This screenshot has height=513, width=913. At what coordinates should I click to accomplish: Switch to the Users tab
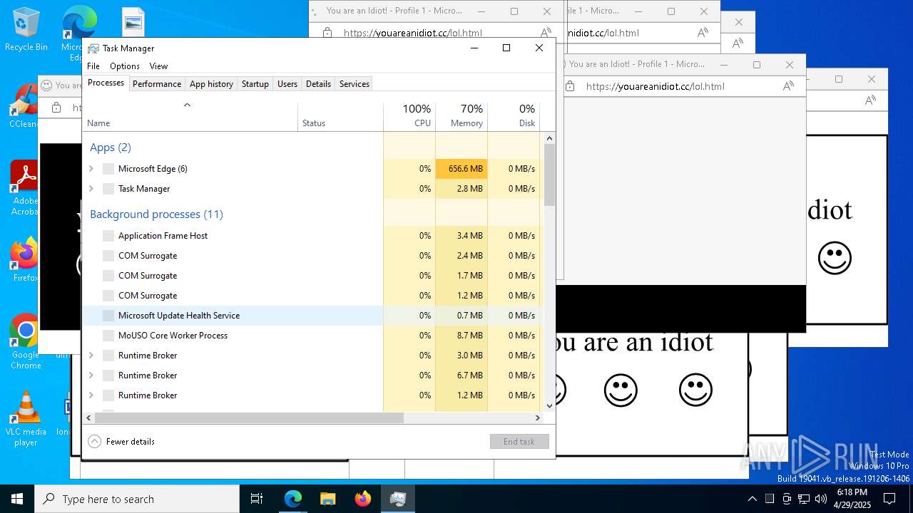[x=287, y=84]
